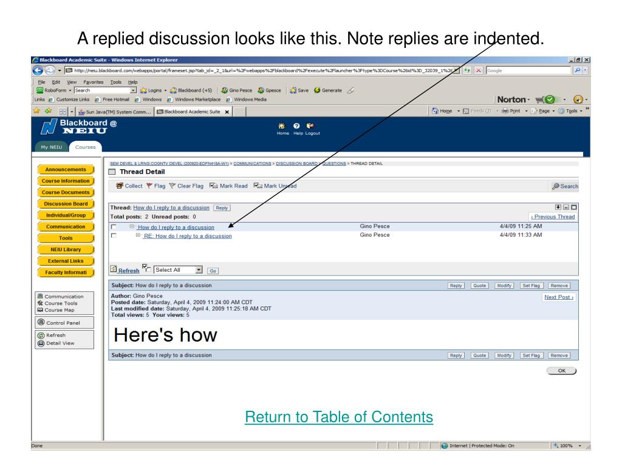622x466 pixels.
Task: Open the File menu
Action: [x=42, y=82]
